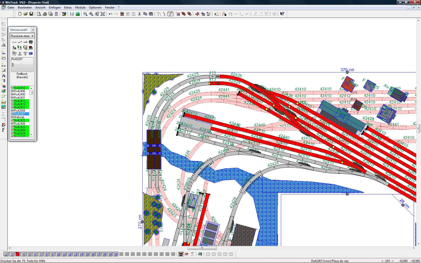Viewport: 421px width, 263px height.
Task: Toggle layer 3 button in bottom bar
Action: point(18,254)
